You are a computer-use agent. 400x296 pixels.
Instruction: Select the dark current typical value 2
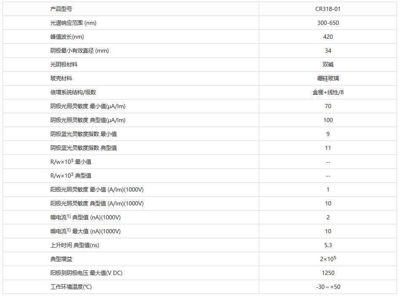pos(328,217)
